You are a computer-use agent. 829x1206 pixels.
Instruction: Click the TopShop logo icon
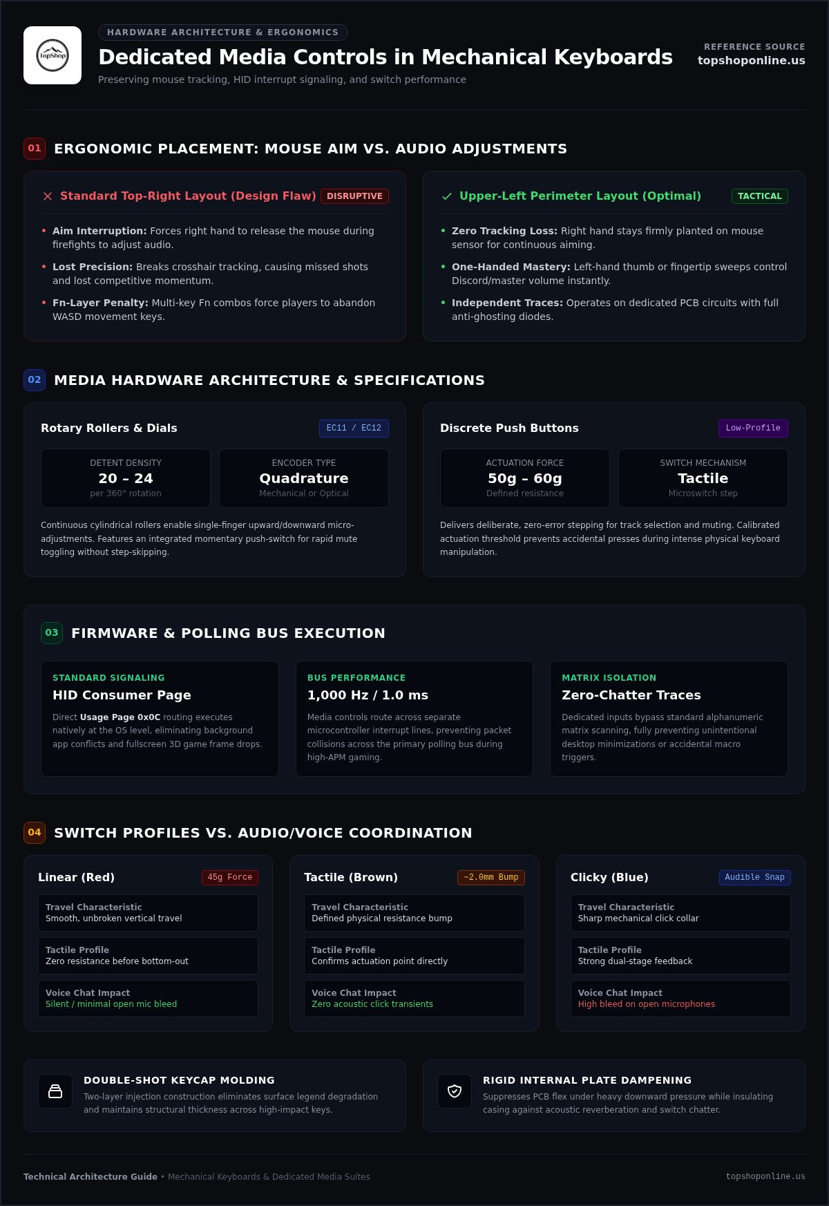(x=53, y=55)
